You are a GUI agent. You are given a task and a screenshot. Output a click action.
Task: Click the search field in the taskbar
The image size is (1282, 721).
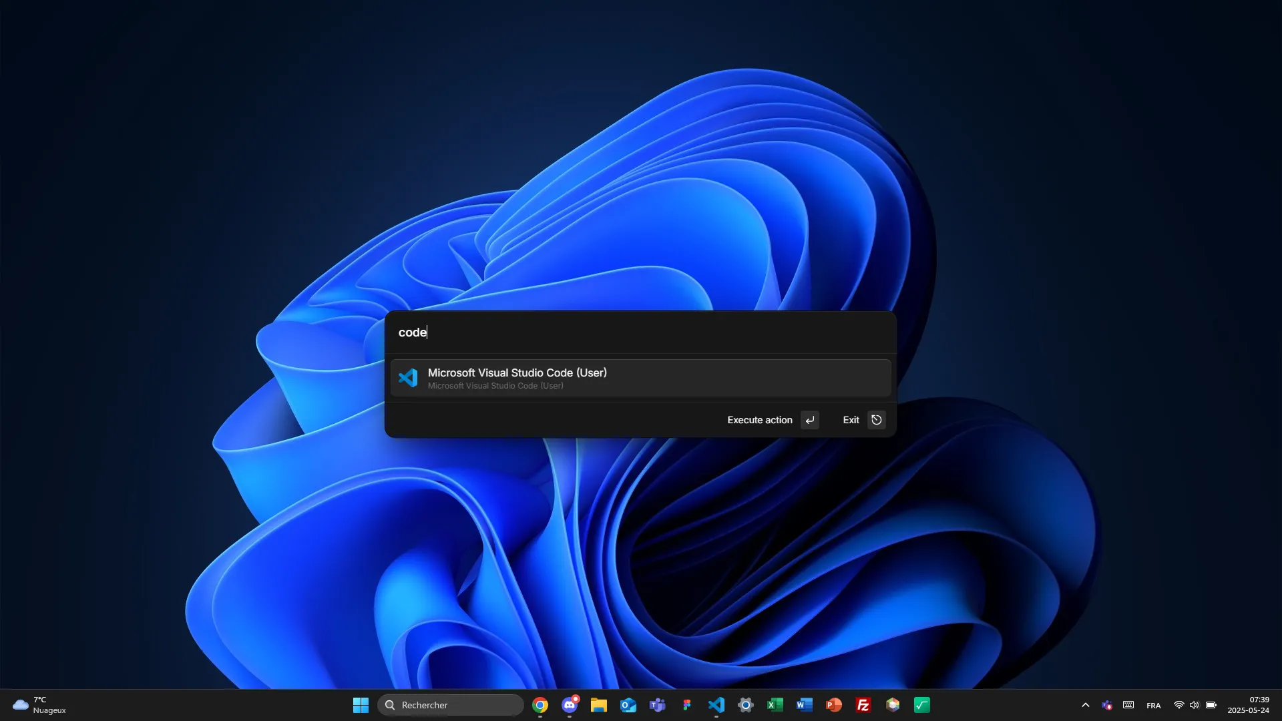point(451,704)
